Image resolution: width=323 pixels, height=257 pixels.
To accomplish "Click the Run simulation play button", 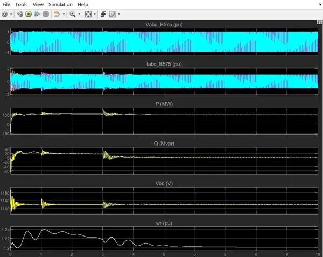I will [29, 14].
